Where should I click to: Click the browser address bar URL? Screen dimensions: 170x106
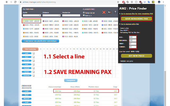pos(39,2)
